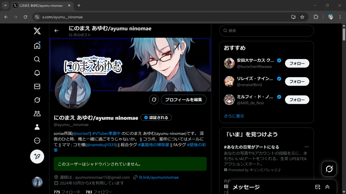Click さらに表示 show more link
The image size is (346, 194).
pyautogui.click(x=234, y=116)
